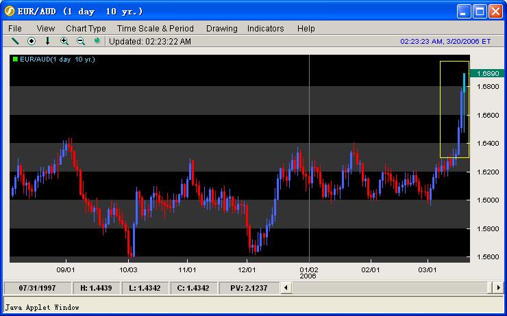
Task: Maximize the EUR/AUD window
Action: pyautogui.click(x=480, y=12)
